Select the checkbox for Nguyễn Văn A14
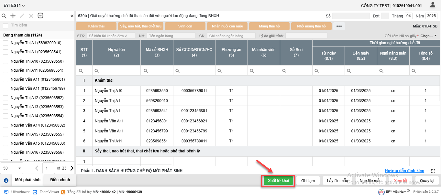 coord(6,125)
